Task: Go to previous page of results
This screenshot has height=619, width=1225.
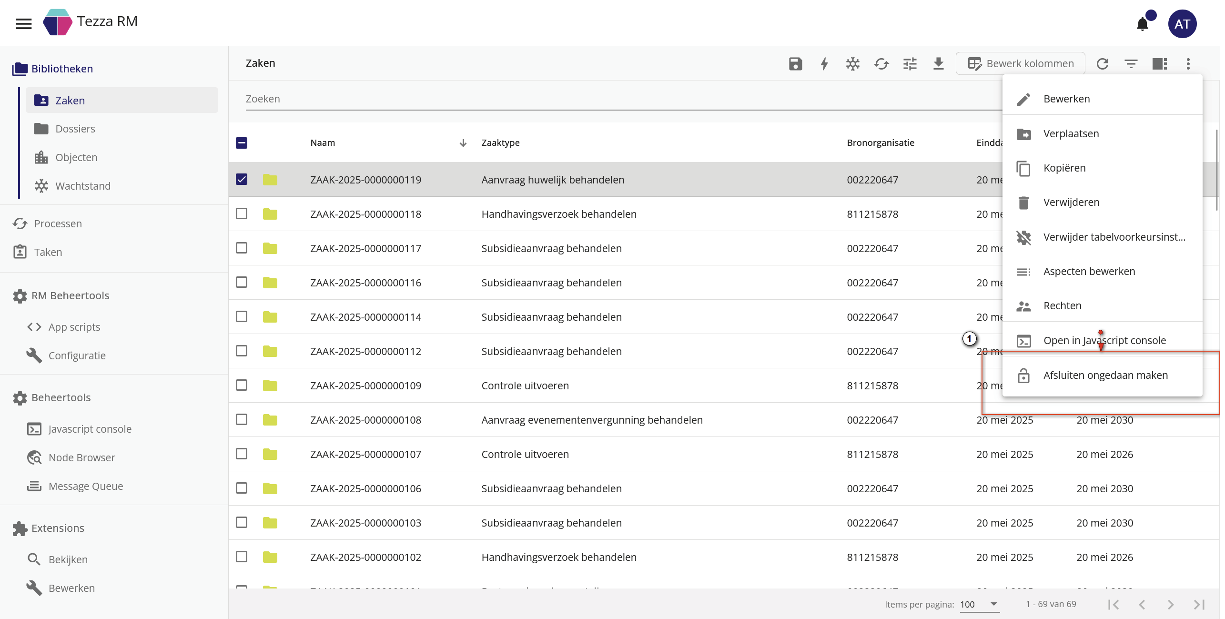Action: point(1142,604)
